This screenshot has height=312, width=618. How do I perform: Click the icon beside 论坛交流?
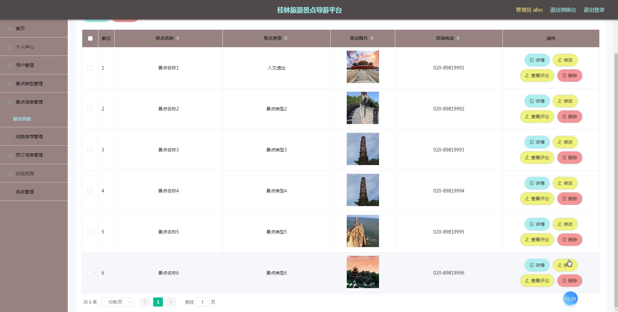[x=10, y=174]
